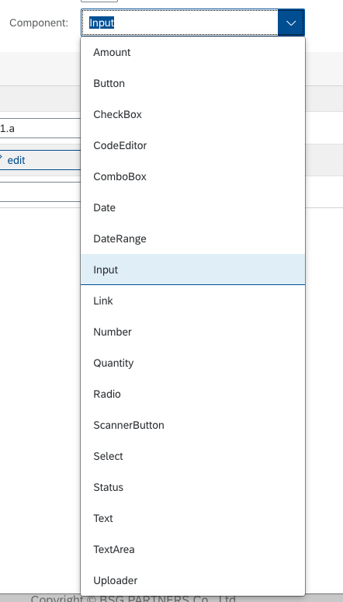Choose Status from the dropdown
Image resolution: width=343 pixels, height=602 pixels.
point(192,487)
